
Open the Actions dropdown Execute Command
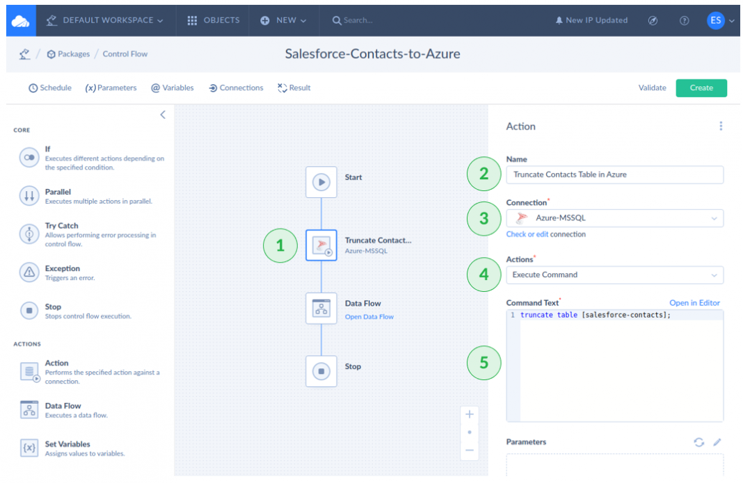click(x=614, y=275)
